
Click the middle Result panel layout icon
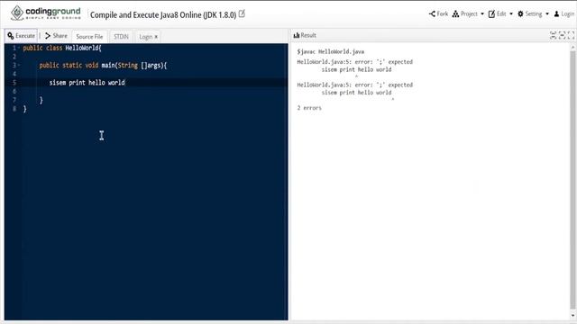pyautogui.click(x=562, y=35)
